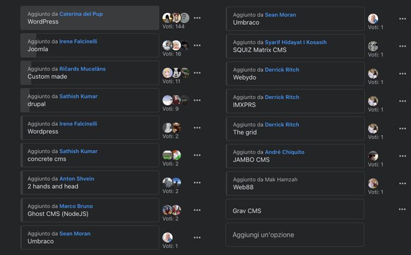Click the Aggiungi un'opzione field
The width and height of the screenshot is (411, 255).
[x=295, y=235]
